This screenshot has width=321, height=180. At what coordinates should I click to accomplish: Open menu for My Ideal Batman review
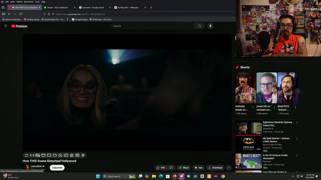[x=297, y=139]
